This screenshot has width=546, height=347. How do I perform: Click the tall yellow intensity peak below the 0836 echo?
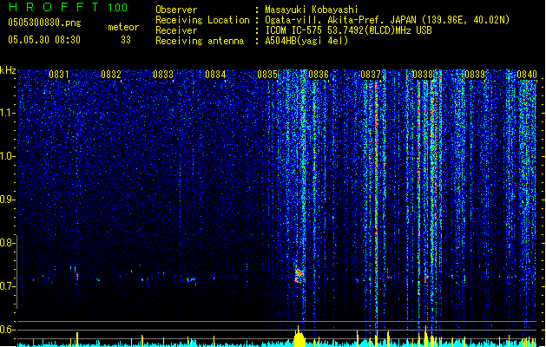pyautogui.click(x=299, y=337)
